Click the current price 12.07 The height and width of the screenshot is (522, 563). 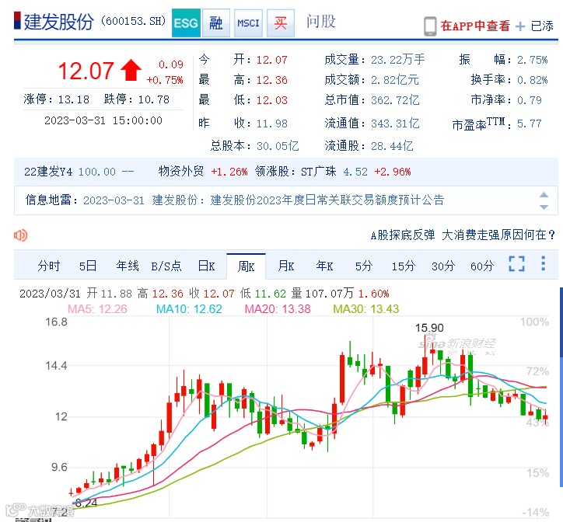[86, 71]
